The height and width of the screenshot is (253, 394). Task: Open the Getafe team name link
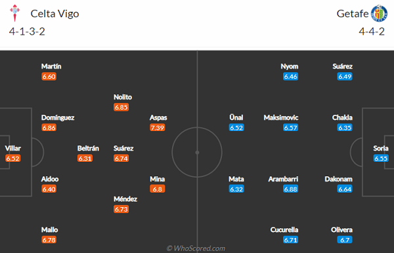click(352, 14)
